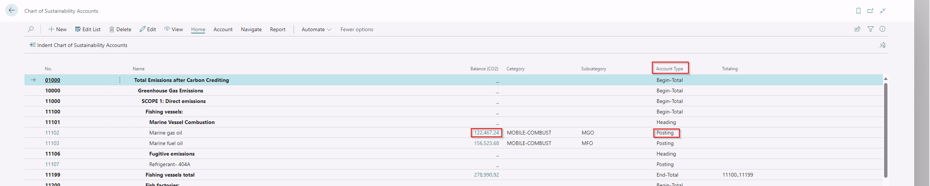Expand the Automate dropdown

pos(316,29)
